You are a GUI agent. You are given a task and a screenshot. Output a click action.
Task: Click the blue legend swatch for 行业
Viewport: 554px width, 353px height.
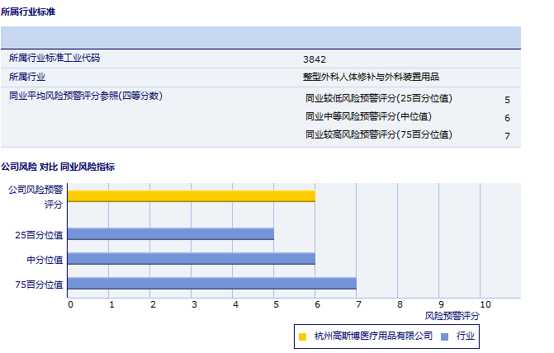[445, 337]
